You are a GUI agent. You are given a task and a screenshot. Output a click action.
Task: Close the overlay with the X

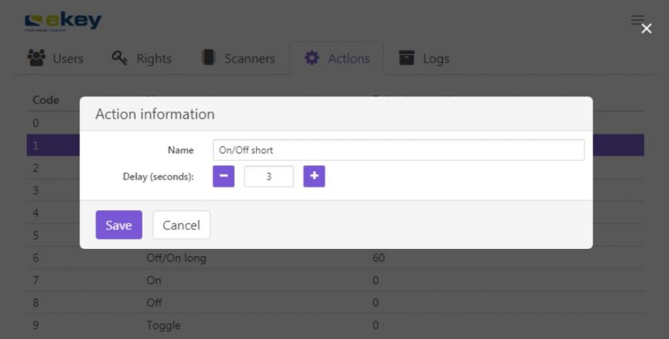click(646, 29)
